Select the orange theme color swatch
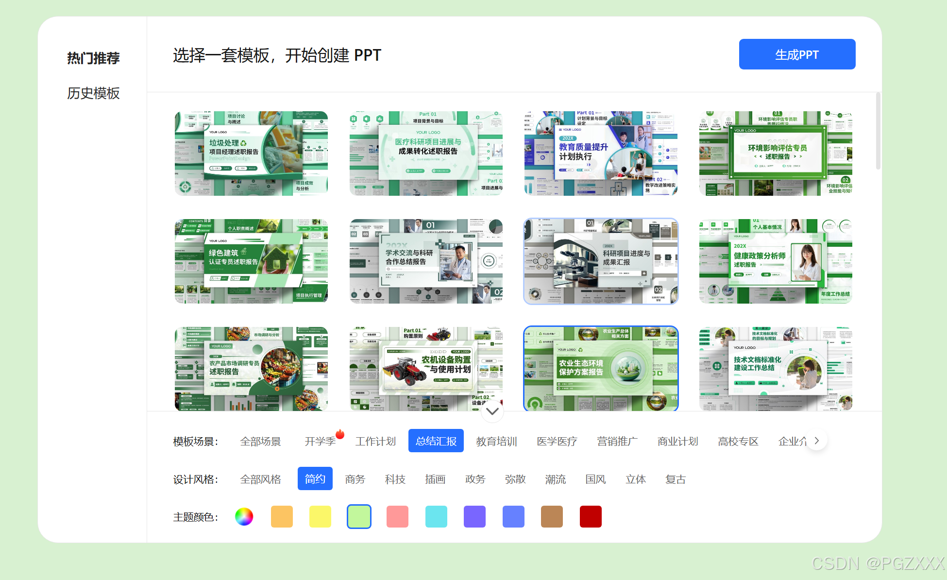 [x=282, y=516]
